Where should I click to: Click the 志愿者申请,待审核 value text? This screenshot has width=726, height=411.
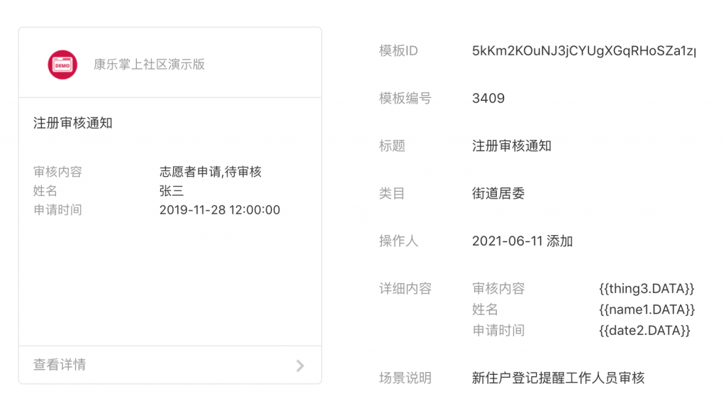coord(211,172)
